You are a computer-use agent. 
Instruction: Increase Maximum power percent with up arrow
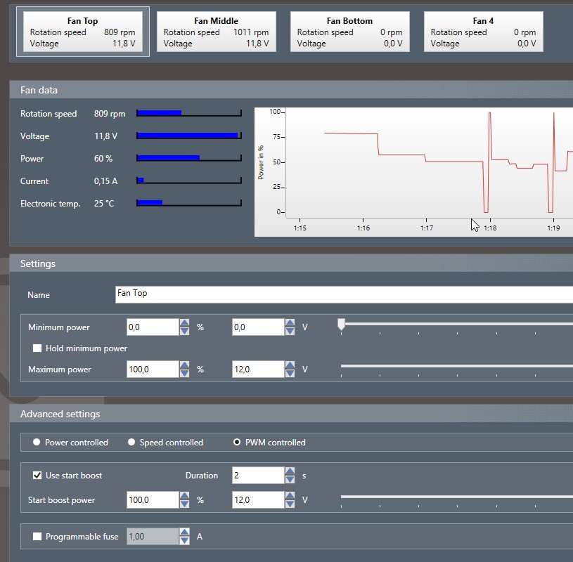[x=184, y=365]
